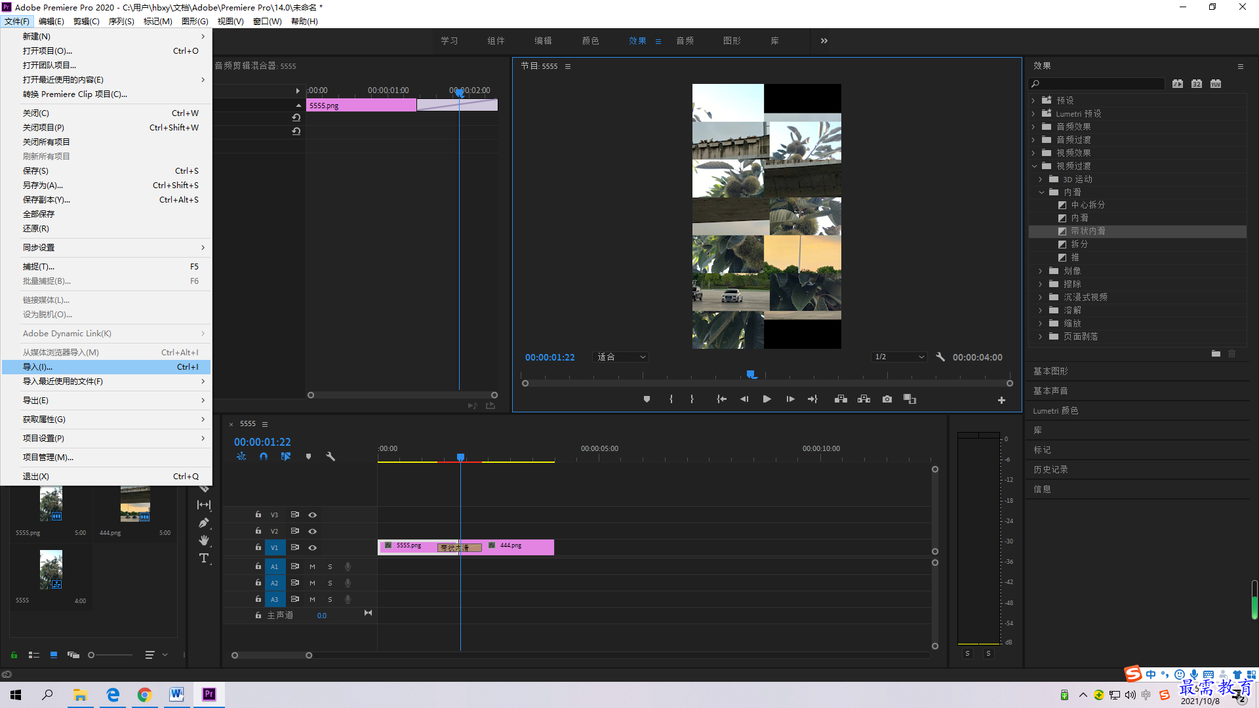The image size is (1259, 708).
Task: Open the Lumetri 颜色 panel
Action: pos(1056,410)
